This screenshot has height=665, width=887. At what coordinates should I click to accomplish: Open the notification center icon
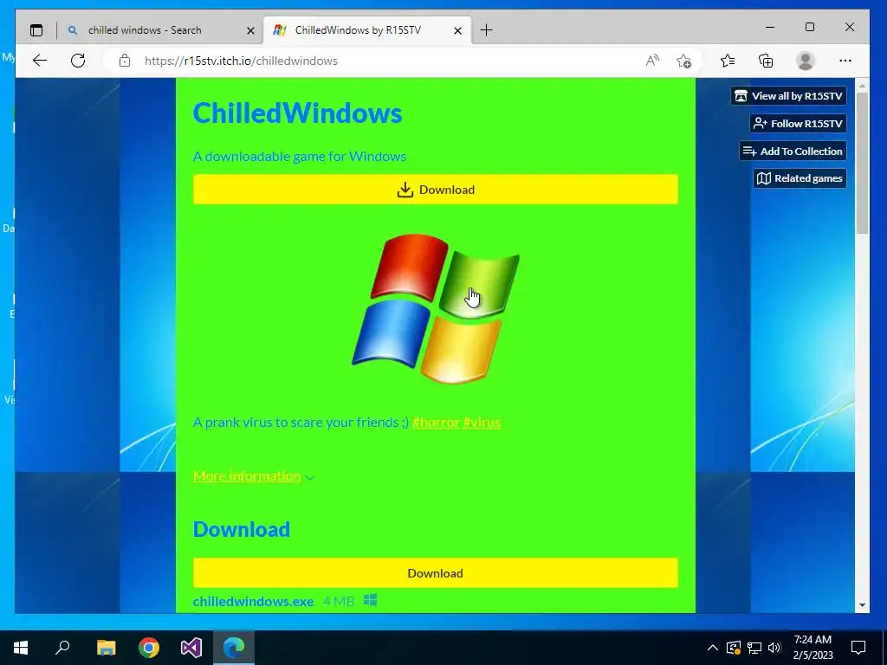click(858, 648)
